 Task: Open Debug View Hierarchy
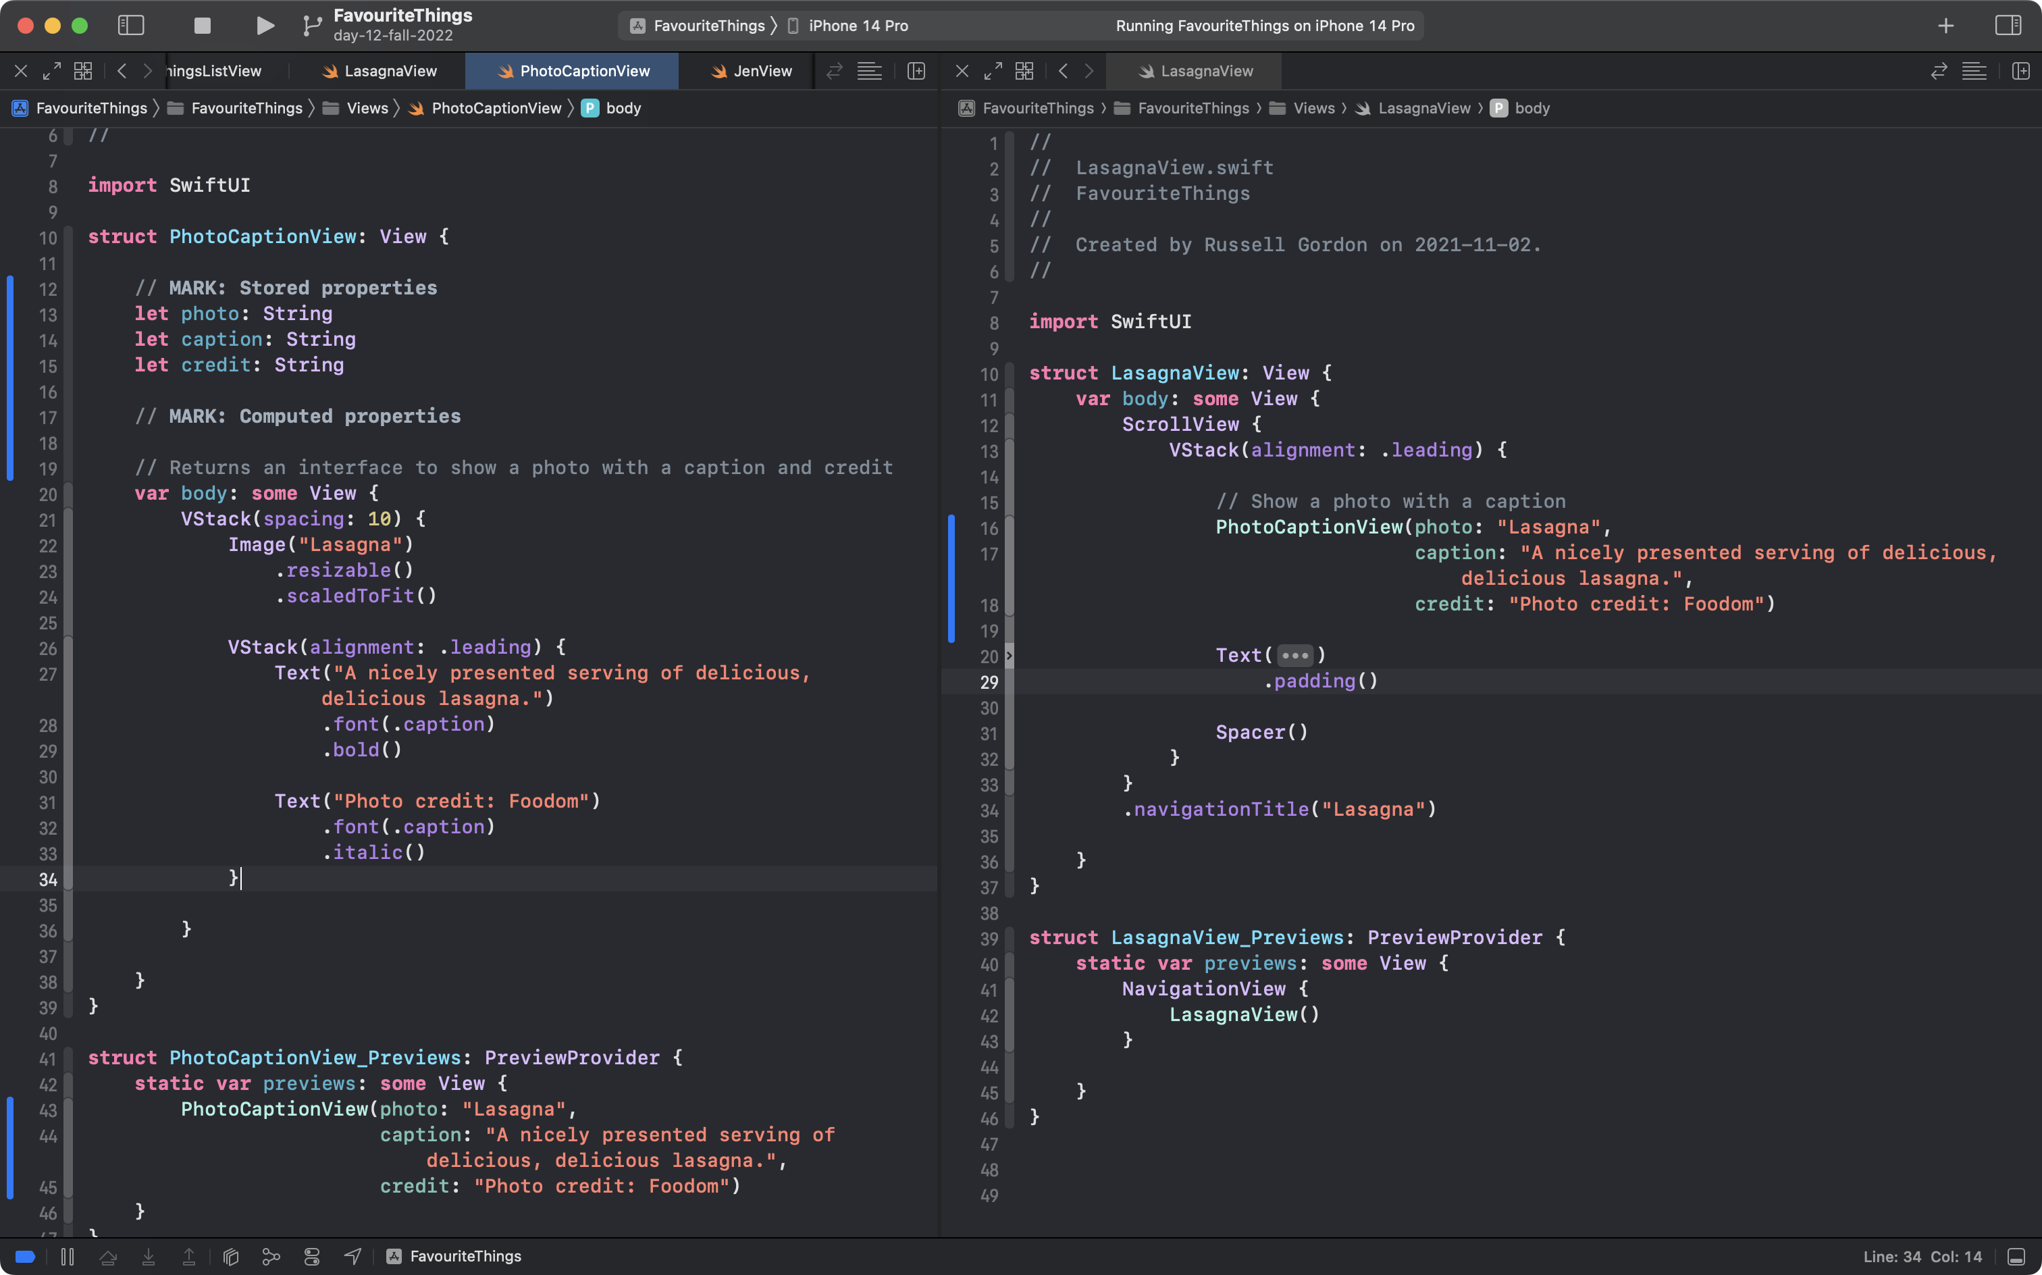click(230, 1257)
